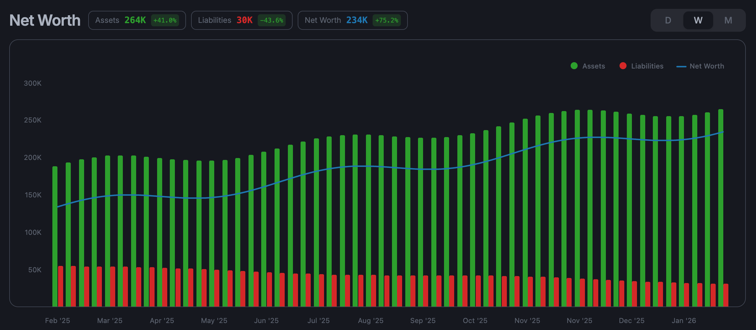Select the red Liabilities legend dot

click(x=623, y=66)
